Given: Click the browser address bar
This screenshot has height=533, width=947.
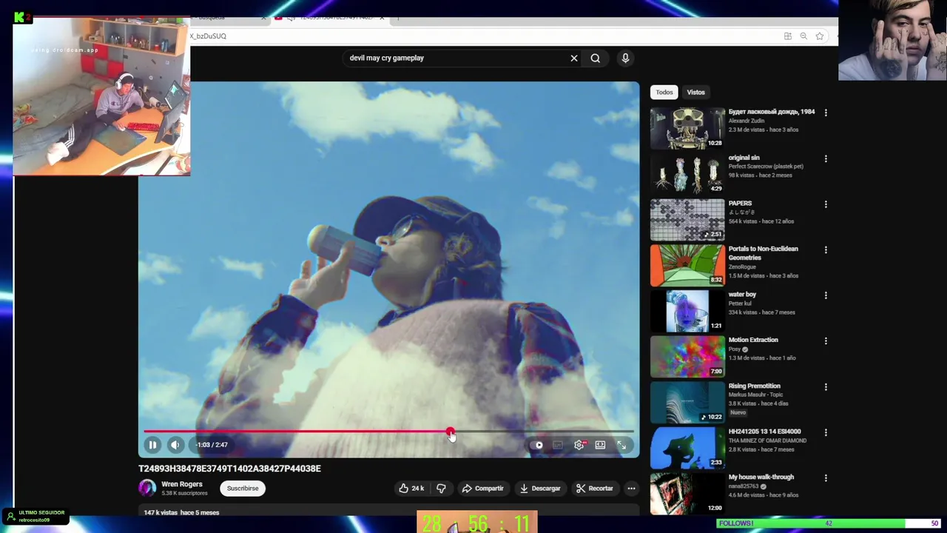Looking at the screenshot, I should click(x=481, y=36).
